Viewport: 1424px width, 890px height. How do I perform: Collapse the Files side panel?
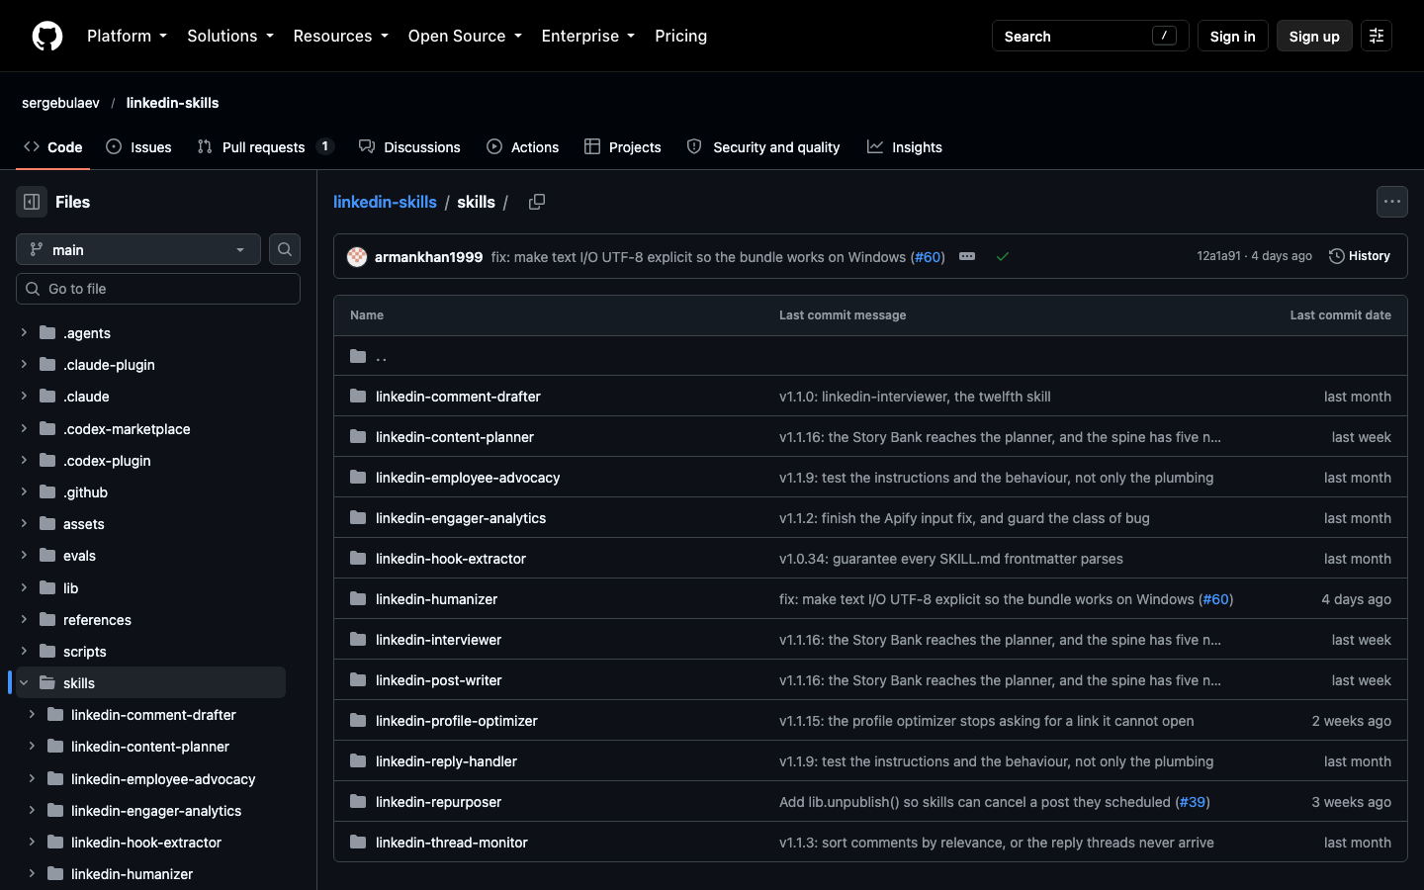32,202
